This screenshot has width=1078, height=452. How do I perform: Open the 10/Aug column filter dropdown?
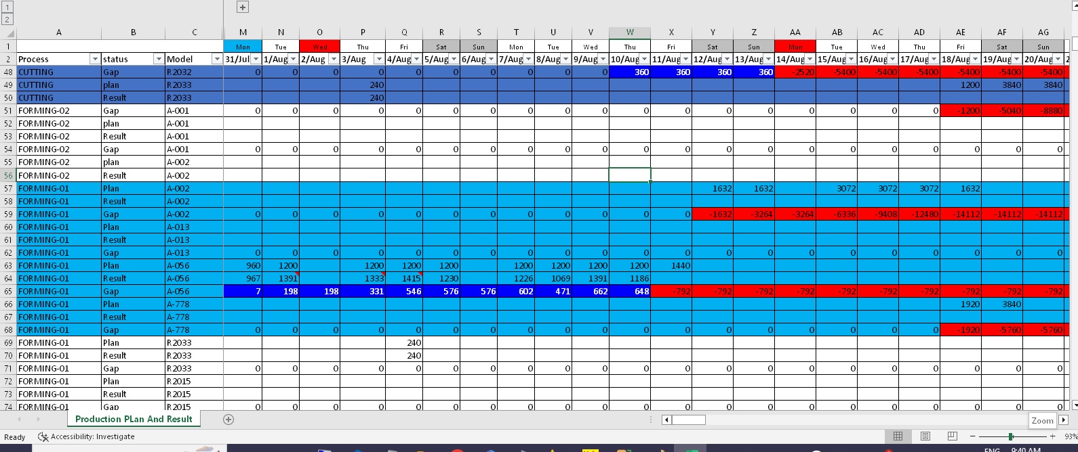(x=644, y=60)
